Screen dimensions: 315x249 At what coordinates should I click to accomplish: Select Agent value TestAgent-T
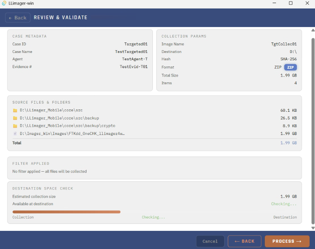(135, 59)
